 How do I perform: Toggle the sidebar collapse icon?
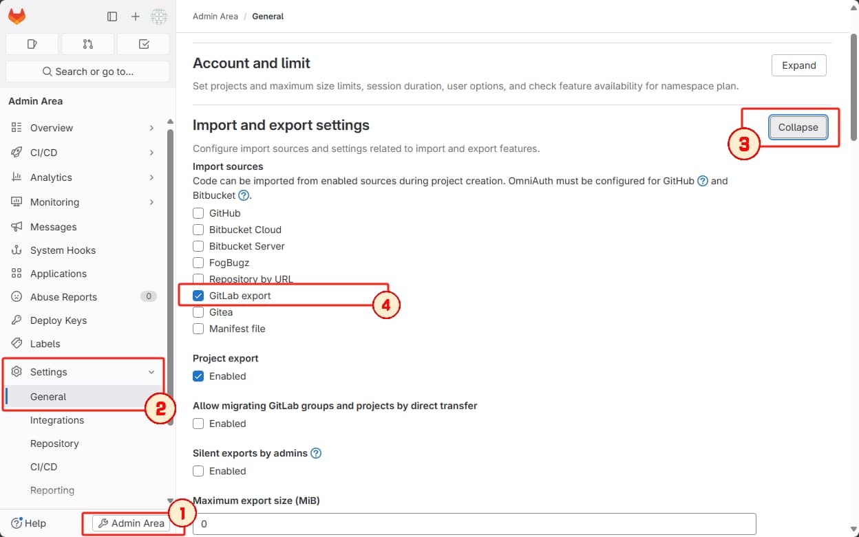click(112, 16)
